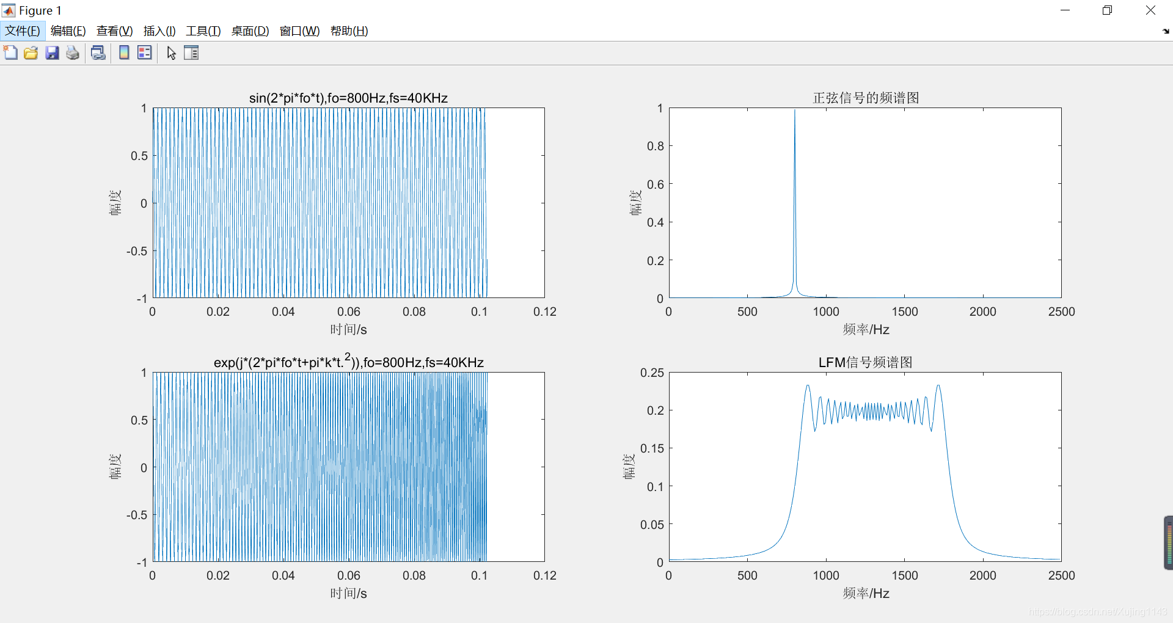Viewport: 1173px width, 623px height.
Task: Restore down the Figure 1 window
Action: [1107, 10]
